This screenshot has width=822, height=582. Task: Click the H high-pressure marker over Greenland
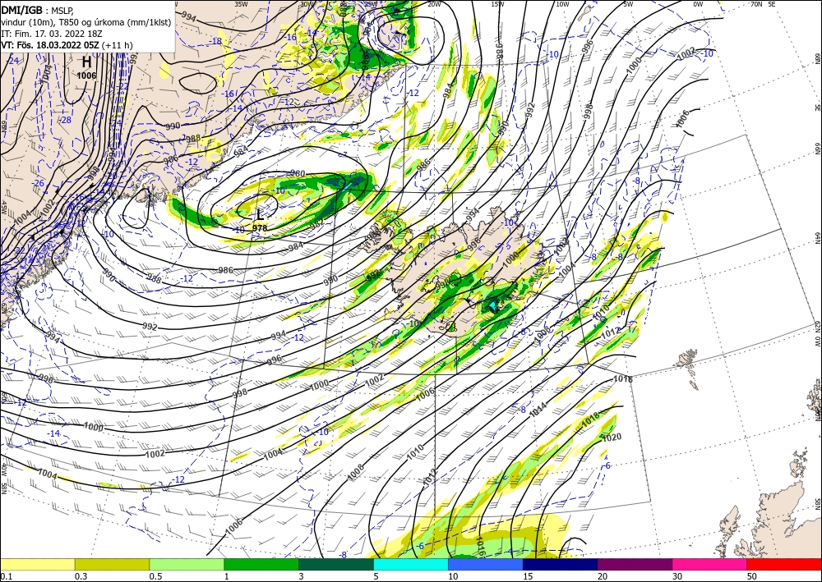coord(86,62)
